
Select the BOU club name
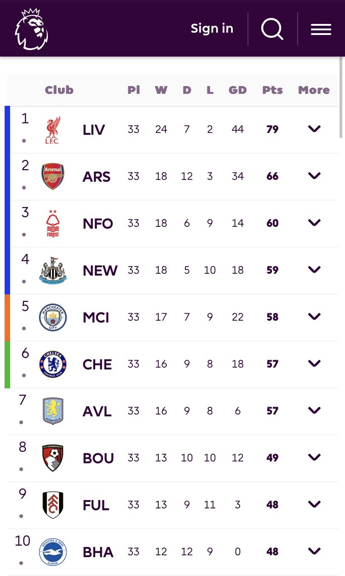pyautogui.click(x=98, y=458)
